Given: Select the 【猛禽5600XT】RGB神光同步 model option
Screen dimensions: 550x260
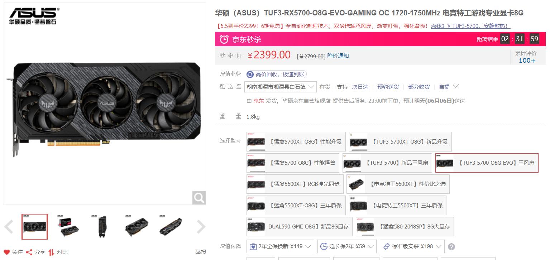Looking at the screenshot, I should pos(295,184).
